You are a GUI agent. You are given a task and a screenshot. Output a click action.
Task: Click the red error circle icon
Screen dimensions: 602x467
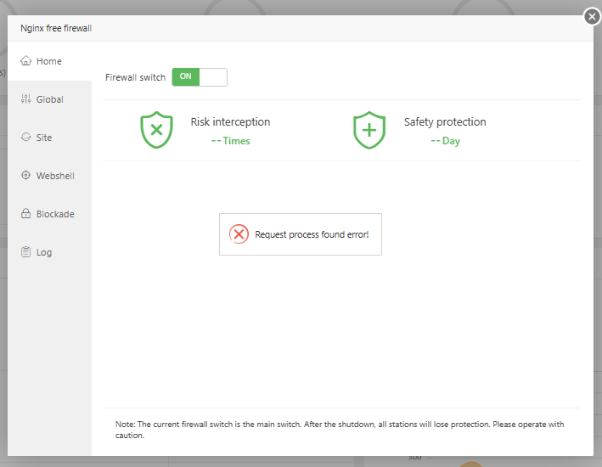coord(239,234)
